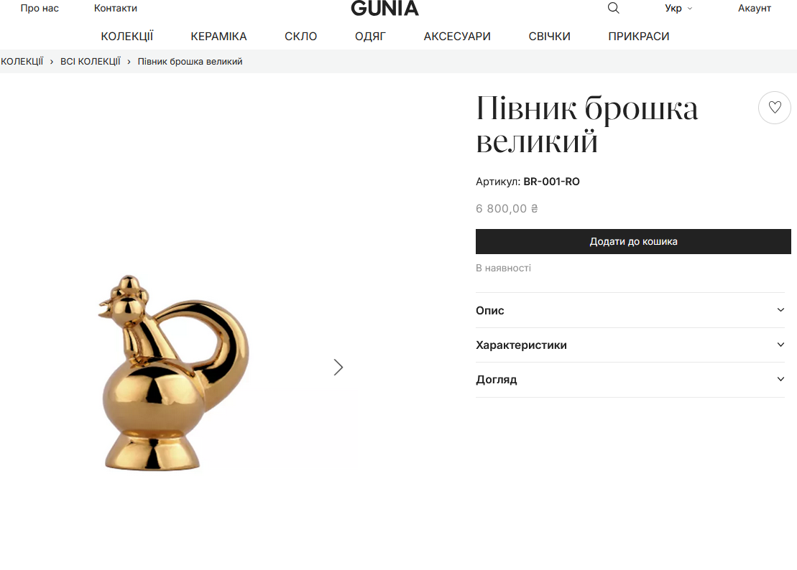This screenshot has width=797, height=570.
Task: Add product to wishlist heart icon
Action: tap(775, 108)
